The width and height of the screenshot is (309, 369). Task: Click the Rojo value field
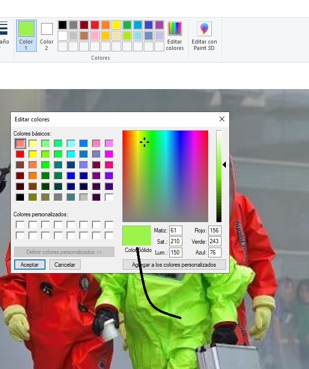click(x=215, y=231)
